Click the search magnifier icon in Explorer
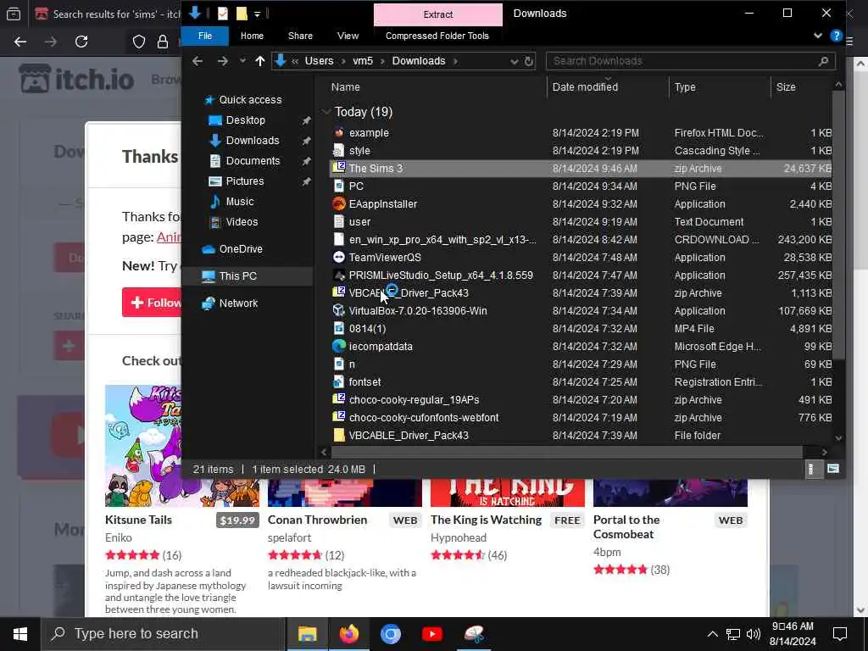The height and width of the screenshot is (651, 868). (x=823, y=61)
